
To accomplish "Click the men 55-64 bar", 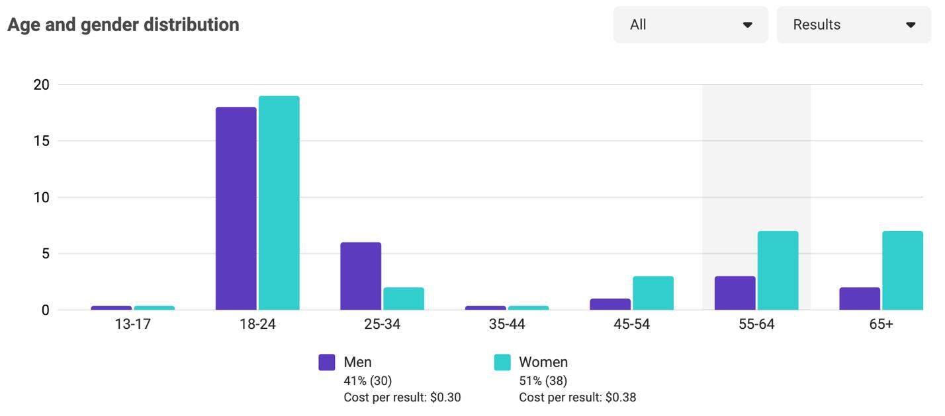I will pos(735,293).
